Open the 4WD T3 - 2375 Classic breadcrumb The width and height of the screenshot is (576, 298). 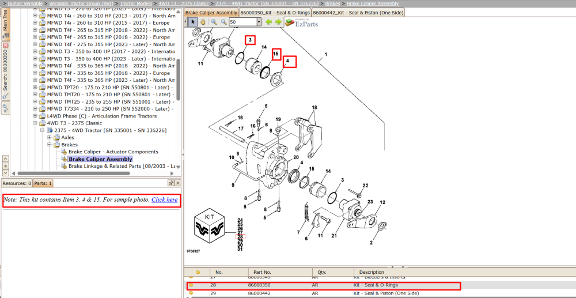pos(183,3)
